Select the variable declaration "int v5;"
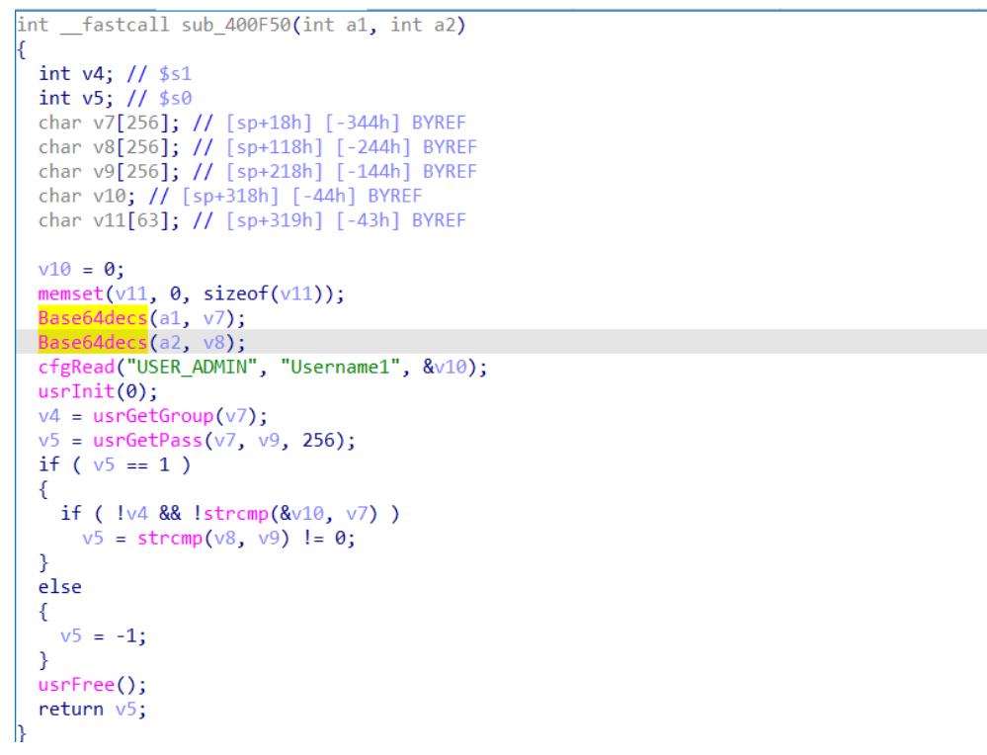Viewport: 987px width, 755px height. (x=75, y=98)
